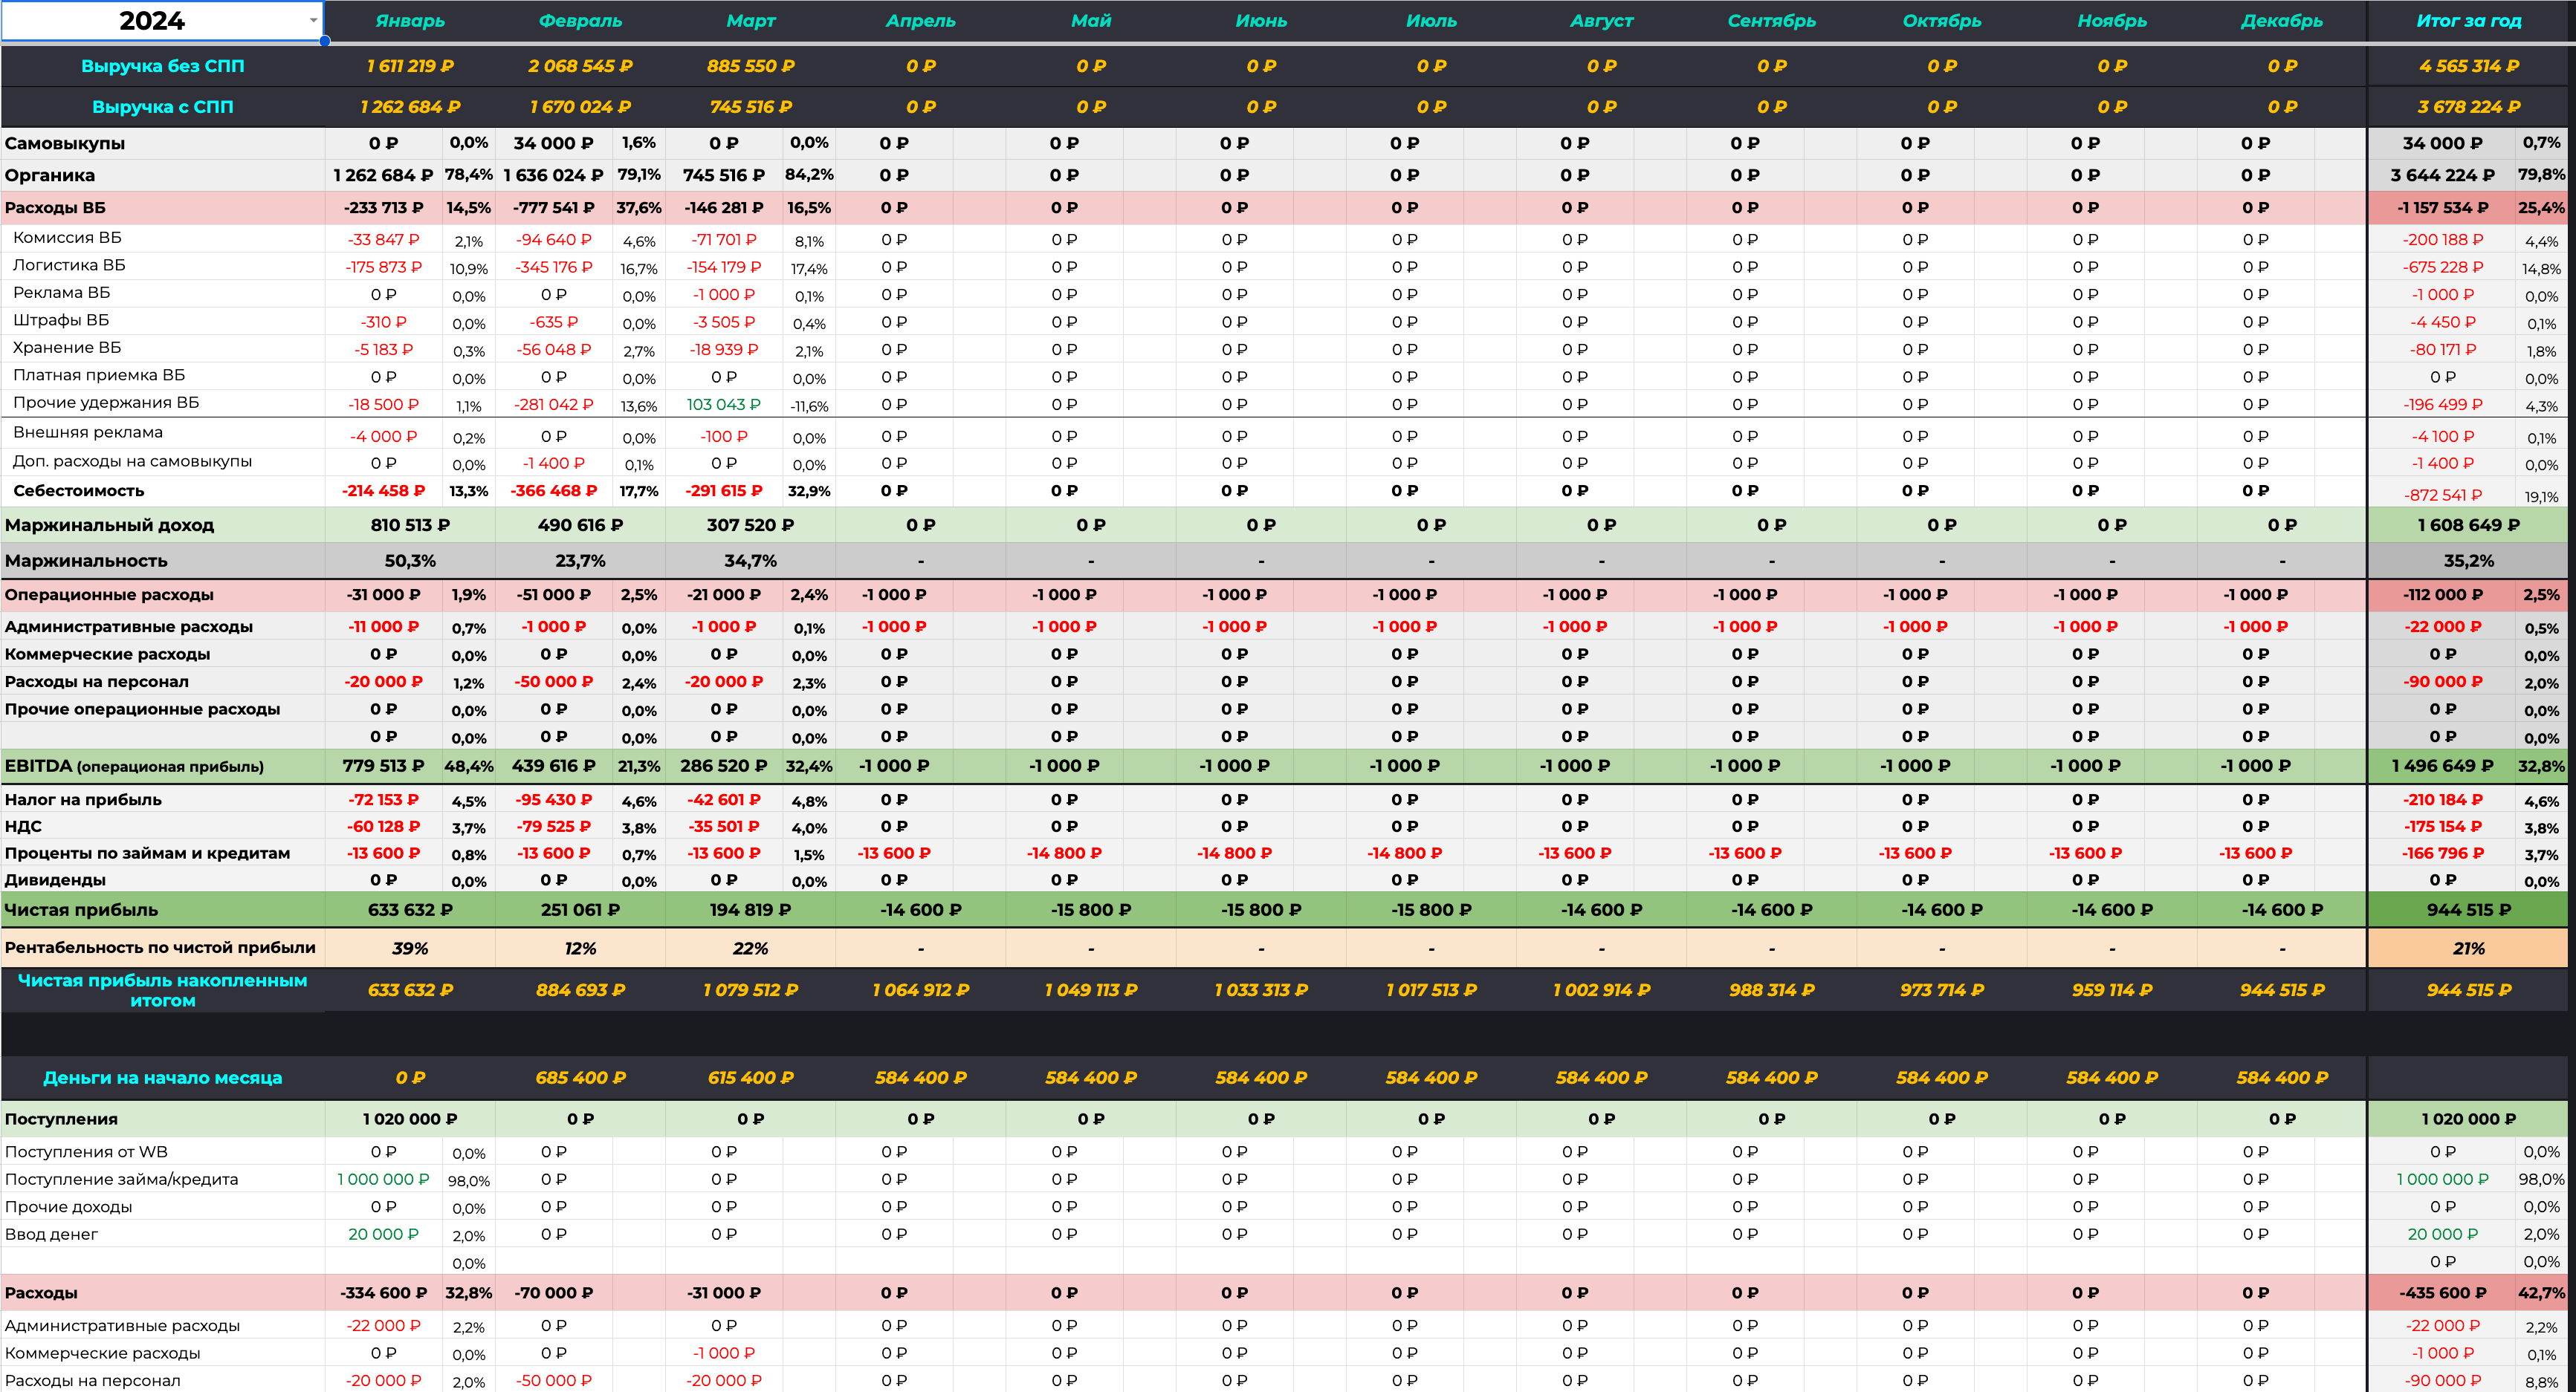Click the Выручка без СПП row label
The height and width of the screenshot is (1392, 2576).
click(x=162, y=66)
